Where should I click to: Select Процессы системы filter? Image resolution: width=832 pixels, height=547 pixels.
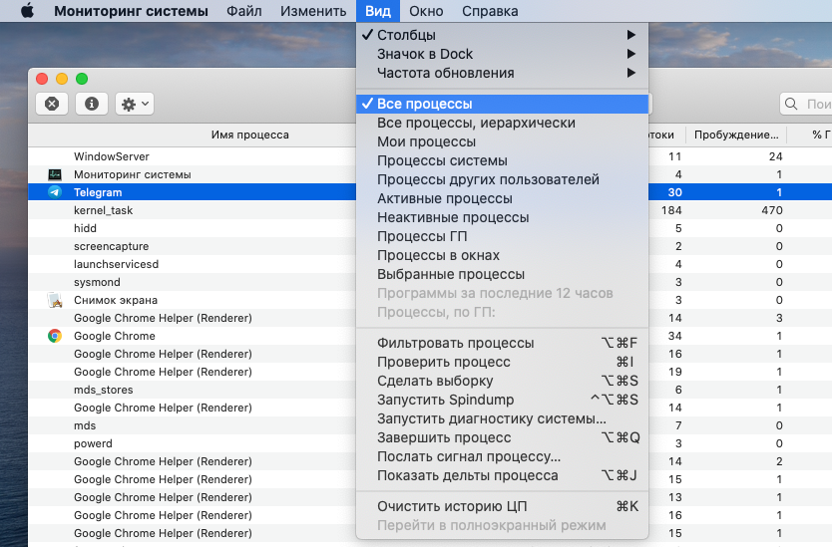(502, 160)
